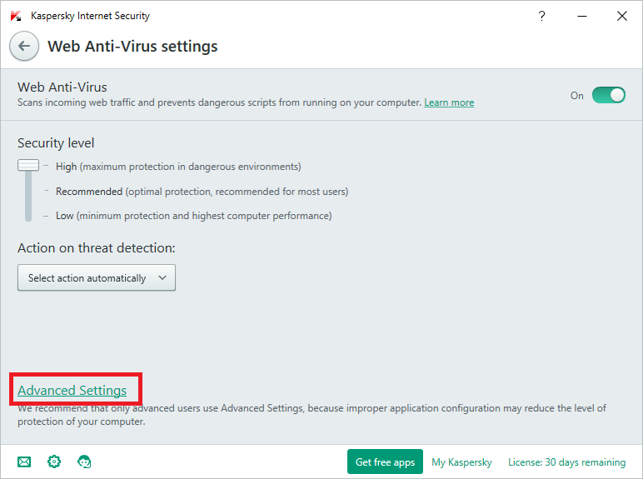Open settings via the gear icon
The image size is (643, 479).
tap(54, 462)
